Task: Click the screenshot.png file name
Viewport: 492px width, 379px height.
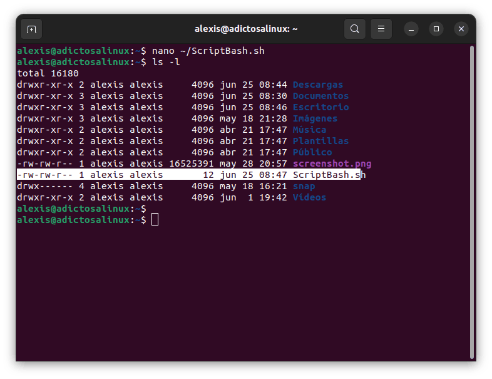Action: [x=332, y=164]
